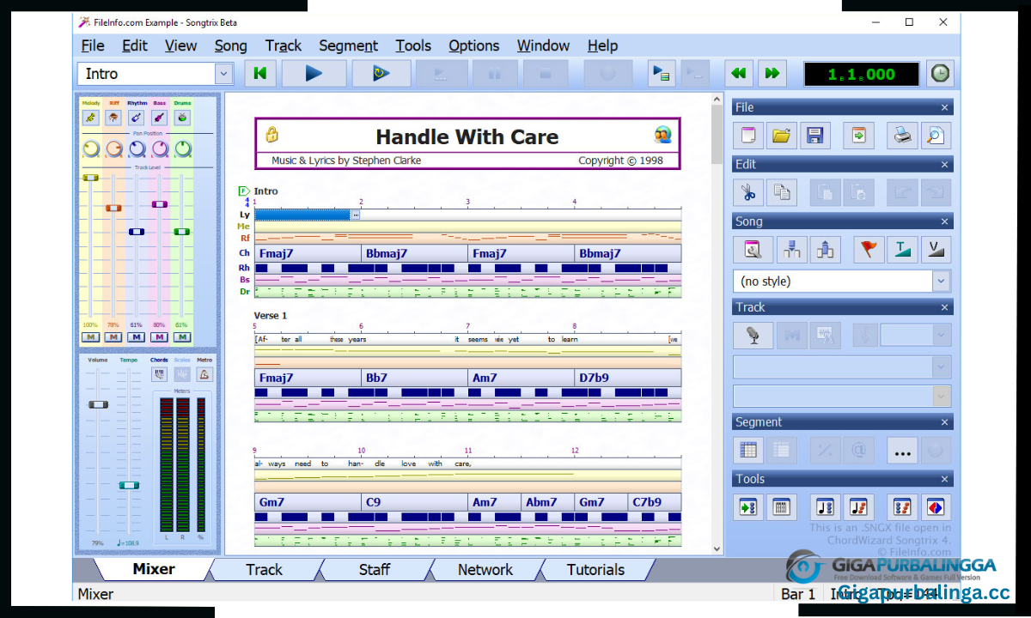
Task: Close the Tools panel
Action: pos(944,479)
